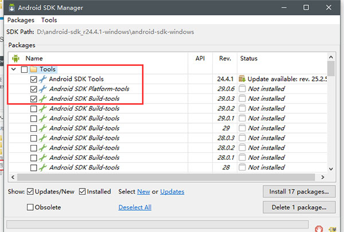
Task: Open the Packages menu
Action: coord(21,20)
